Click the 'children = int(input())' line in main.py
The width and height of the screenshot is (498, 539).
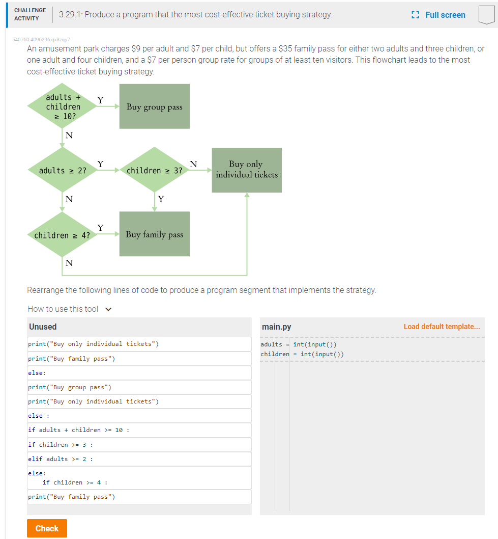(302, 354)
